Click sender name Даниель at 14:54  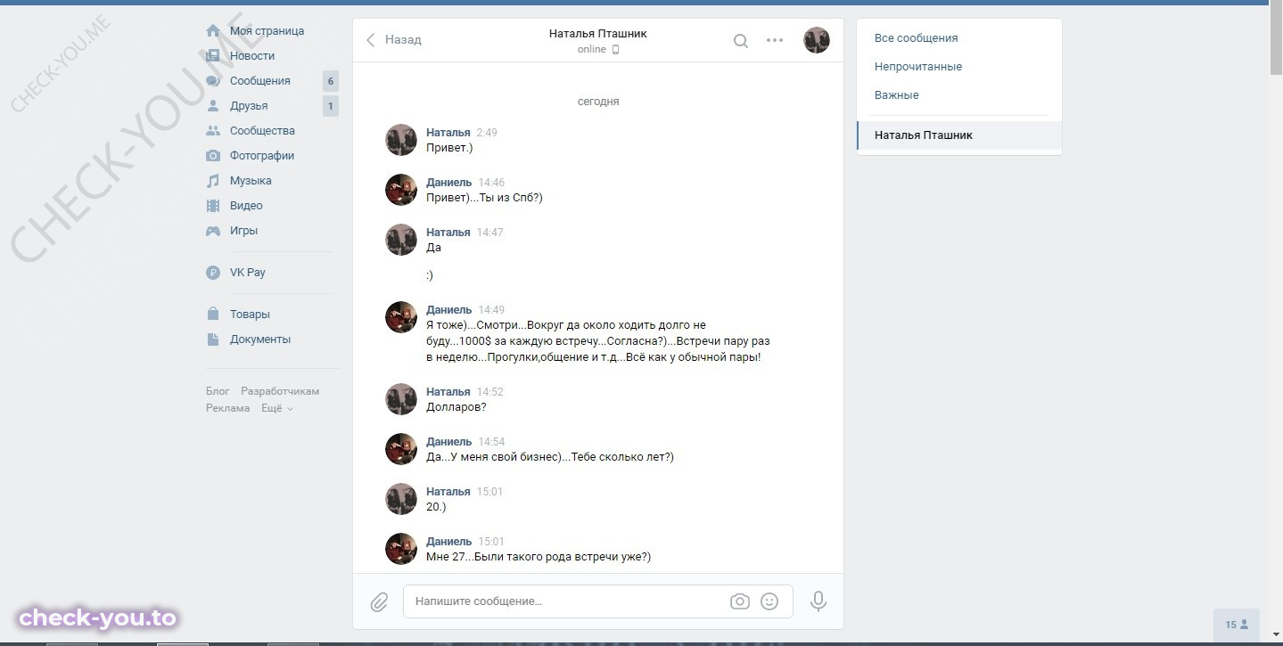pyautogui.click(x=449, y=442)
